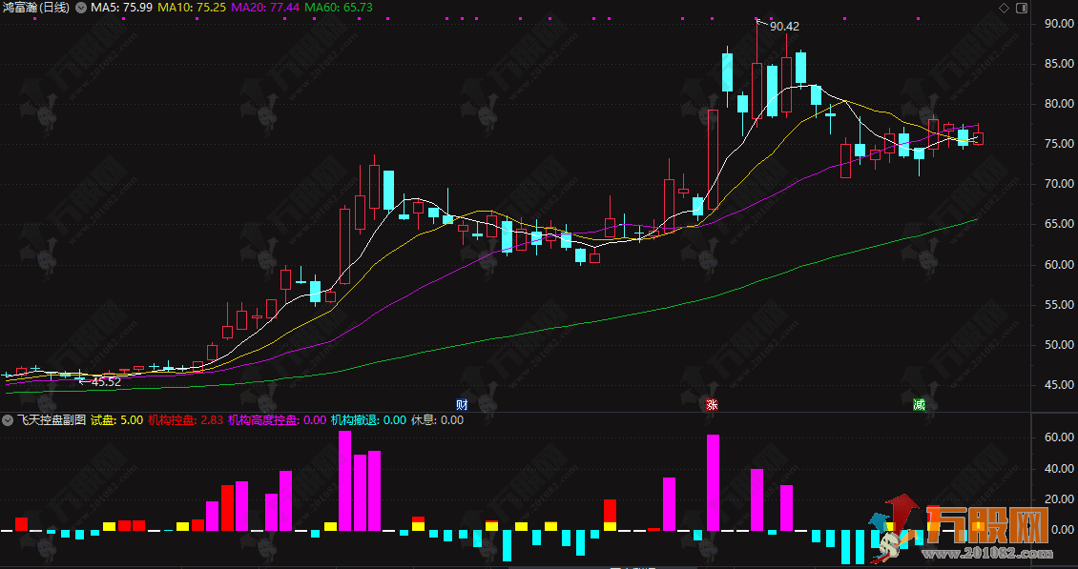This screenshot has height=569, width=1078.
Task: Click the 飞天控盘副图 sub-chart name
Action: 52,419
